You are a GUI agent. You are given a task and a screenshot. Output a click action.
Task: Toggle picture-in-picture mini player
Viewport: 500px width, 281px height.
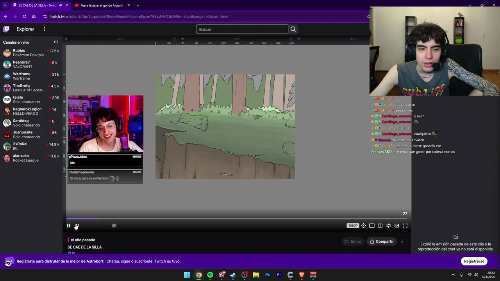pos(397,226)
